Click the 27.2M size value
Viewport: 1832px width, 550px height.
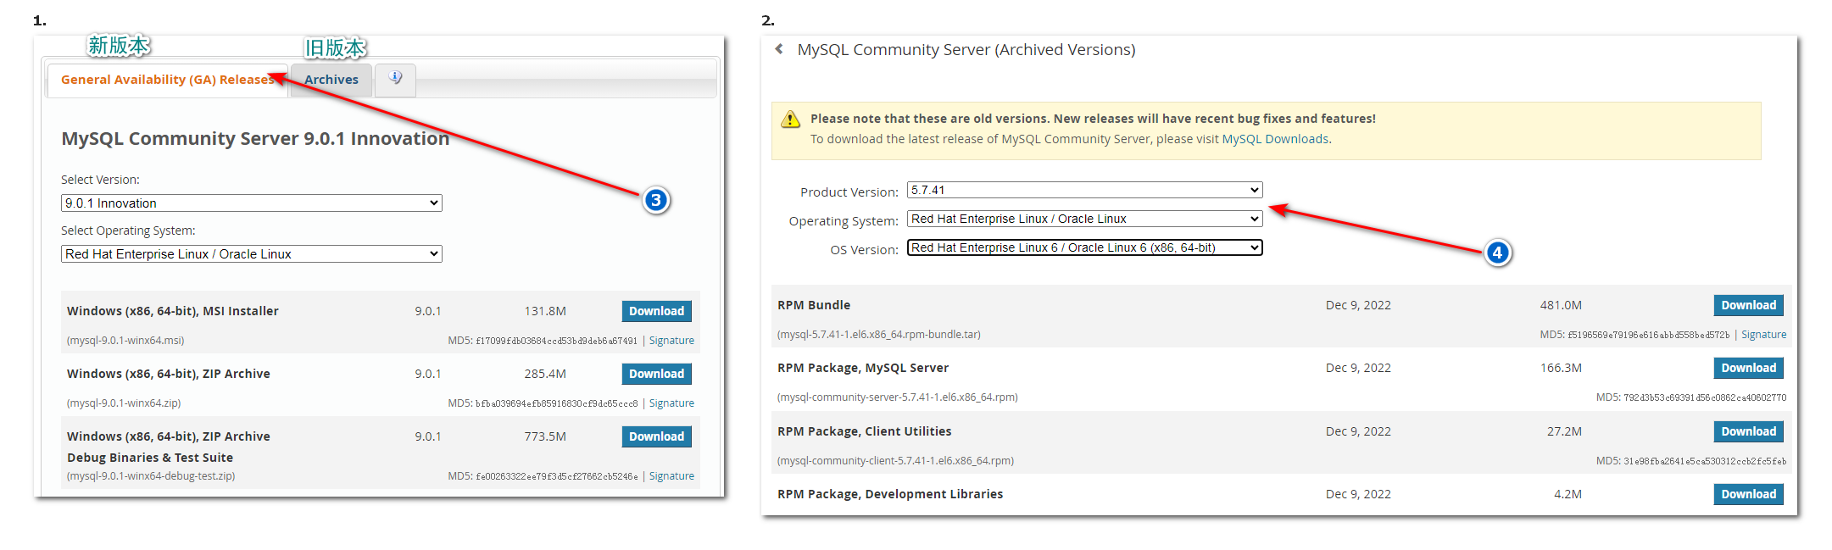pos(1564,431)
